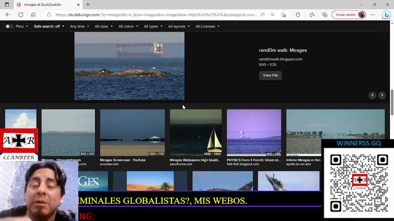Image resolution: width=394 pixels, height=221 pixels.
Task: Click the Mirages Screencast - YouTube caption
Action: point(123,160)
